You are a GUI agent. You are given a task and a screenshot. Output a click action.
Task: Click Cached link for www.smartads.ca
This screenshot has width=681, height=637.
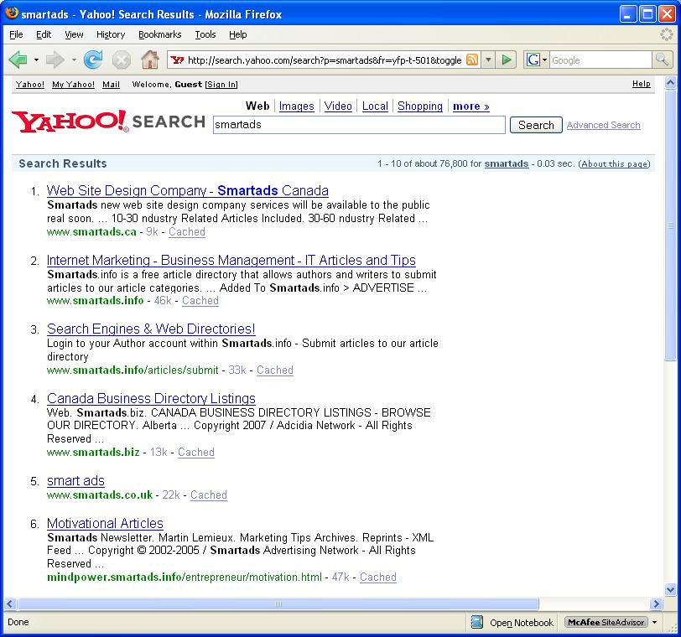187,231
